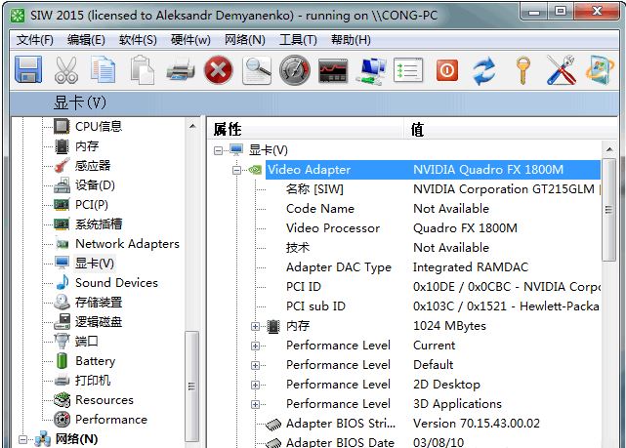The width and height of the screenshot is (626, 448).
Task: Select the Battery item in sidebar
Action: [x=95, y=361]
